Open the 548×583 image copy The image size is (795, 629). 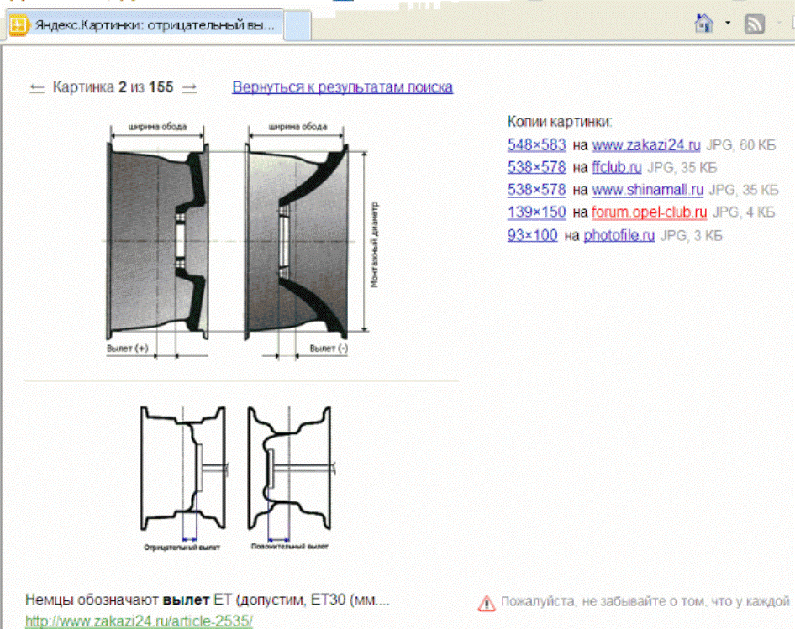click(x=536, y=145)
